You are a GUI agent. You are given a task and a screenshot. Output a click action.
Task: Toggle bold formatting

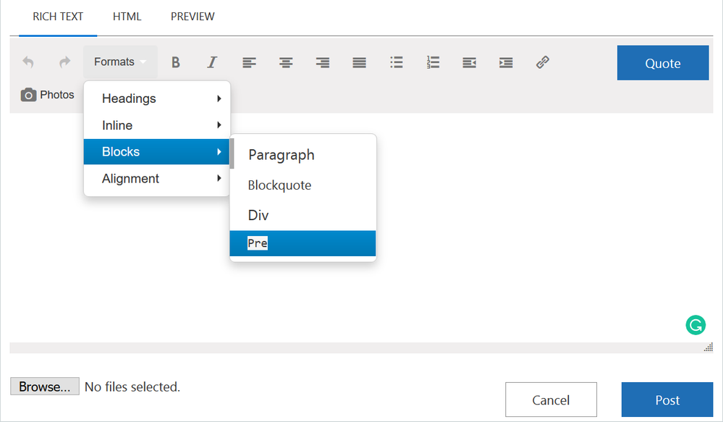[176, 62]
